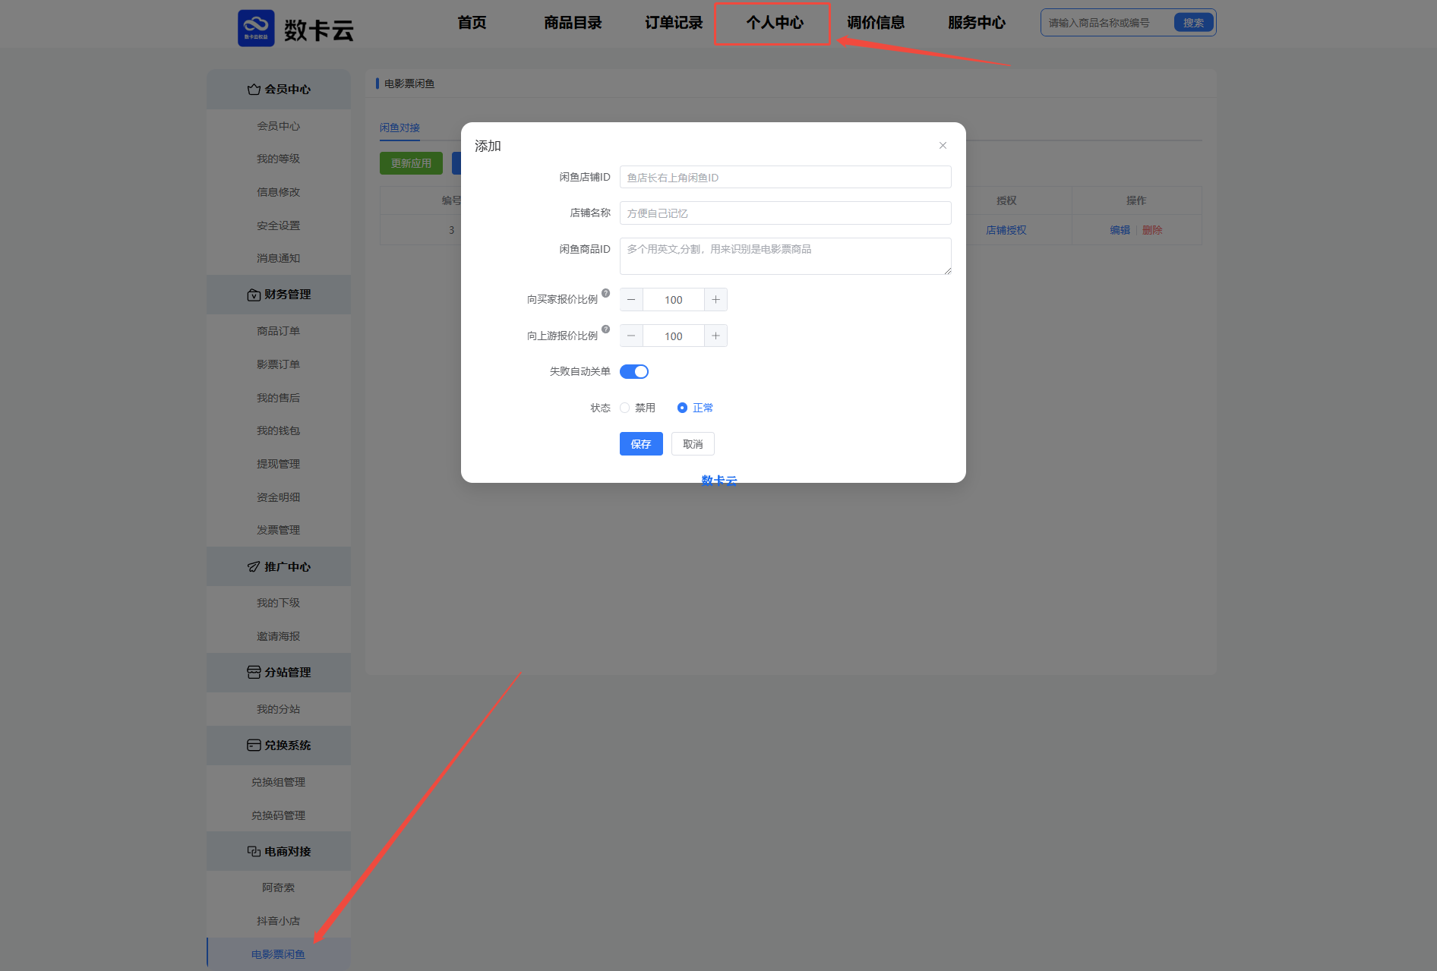Close the 添加 dialog with X icon
Image resolution: width=1437 pixels, height=971 pixels.
[x=943, y=146]
